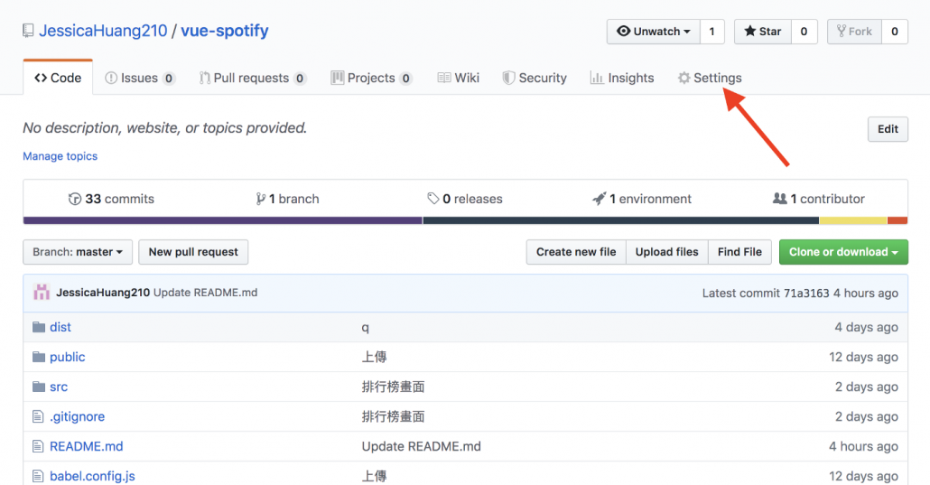
Task: Expand the Clone or download menu
Action: [x=843, y=252]
